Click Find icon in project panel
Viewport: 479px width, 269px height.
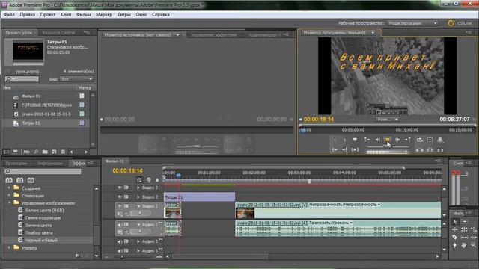36,152
